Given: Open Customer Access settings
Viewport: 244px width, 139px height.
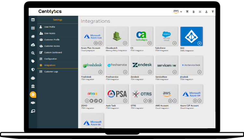Looking at the screenshot, I should pyautogui.click(x=58, y=46).
